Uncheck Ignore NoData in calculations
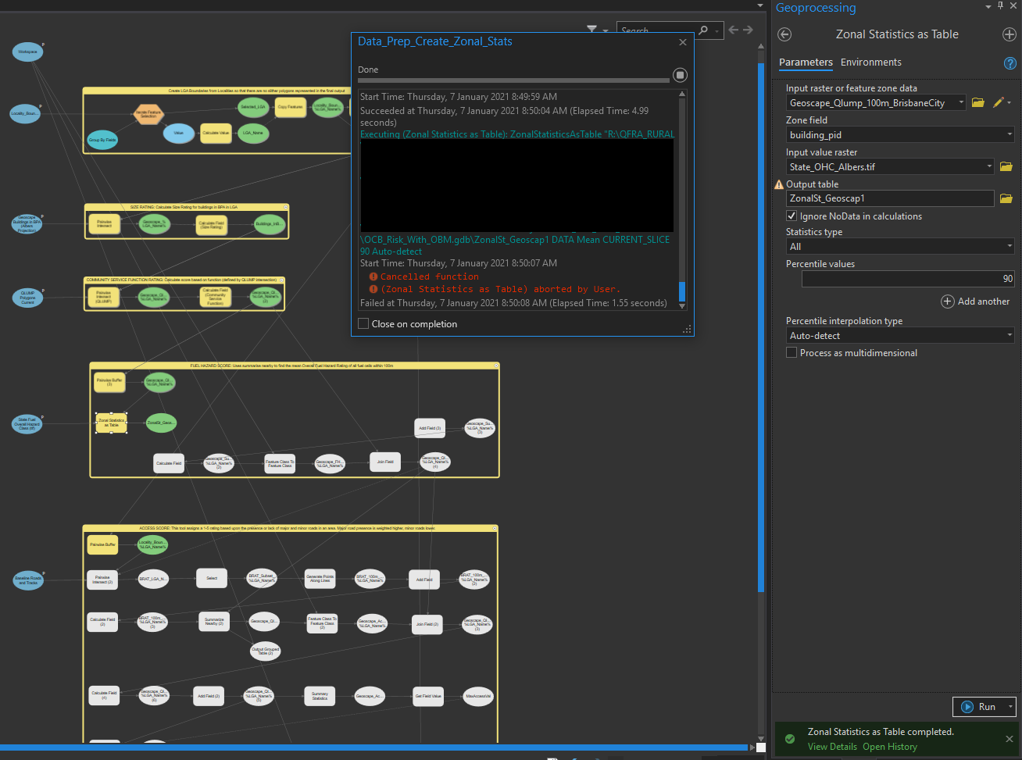 coord(792,216)
